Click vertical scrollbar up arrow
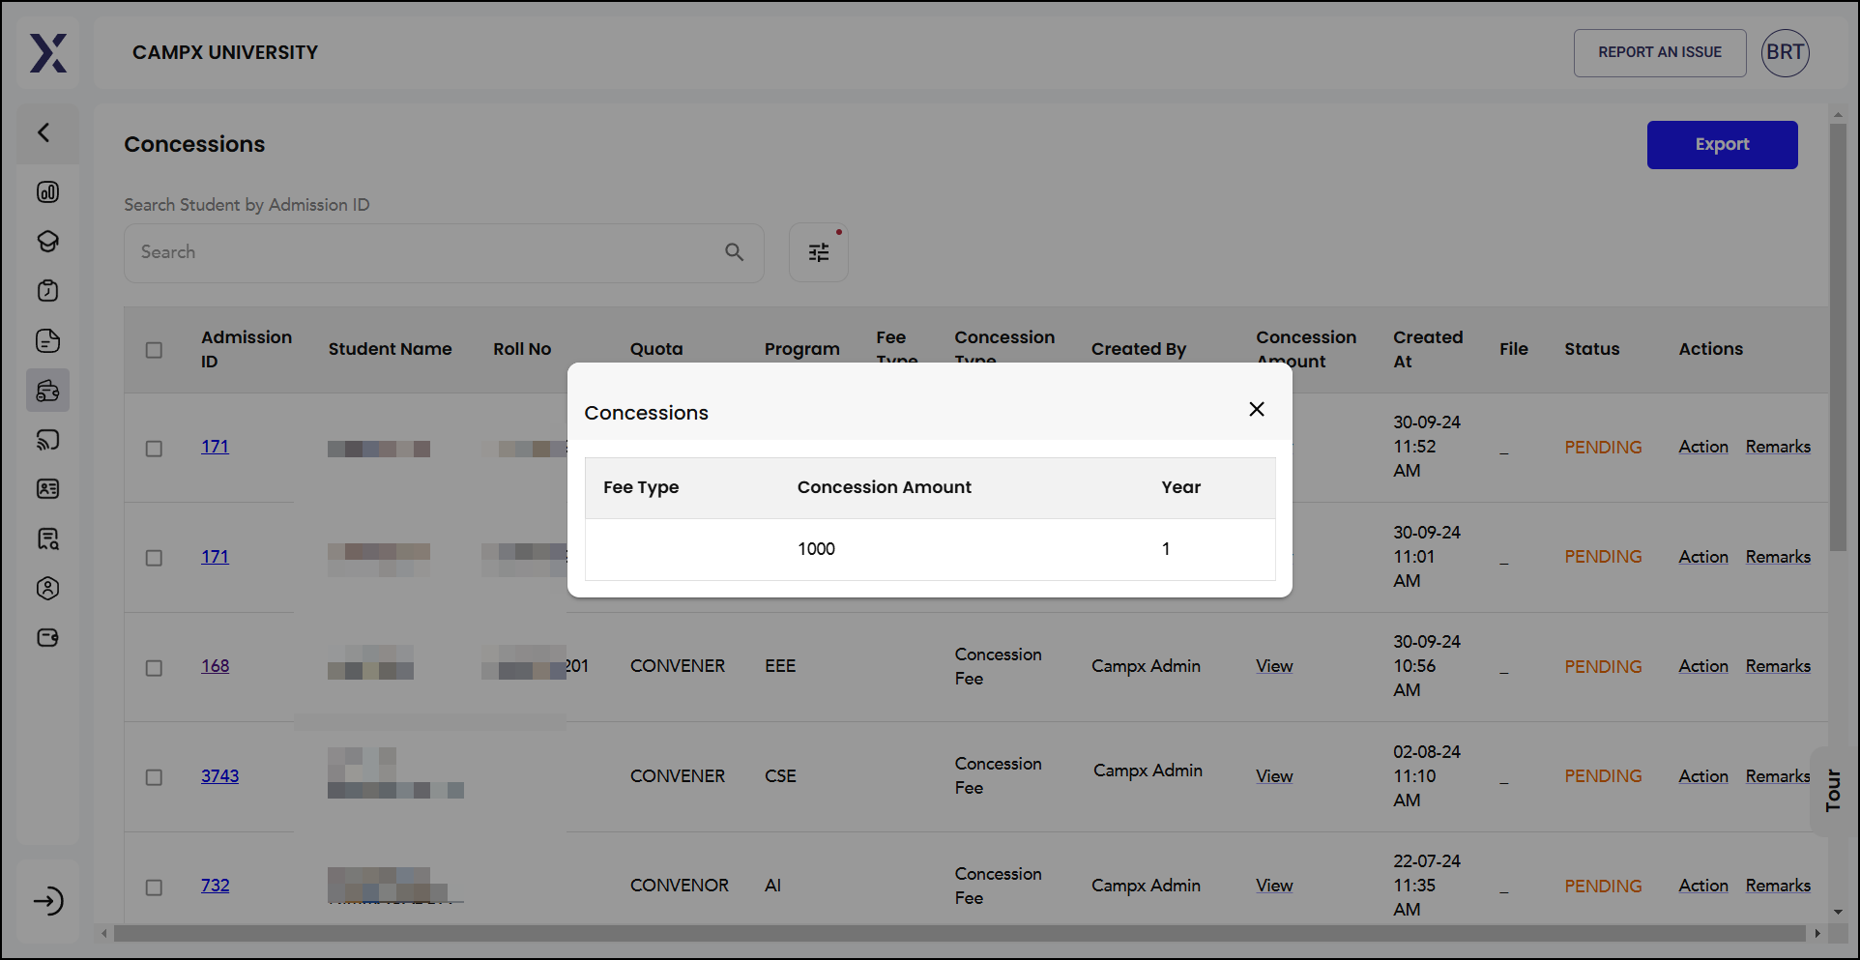This screenshot has height=960, width=1860. tap(1838, 115)
